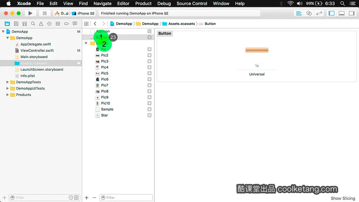Select the Star image asset
This screenshot has width=359, height=202.
104,115
